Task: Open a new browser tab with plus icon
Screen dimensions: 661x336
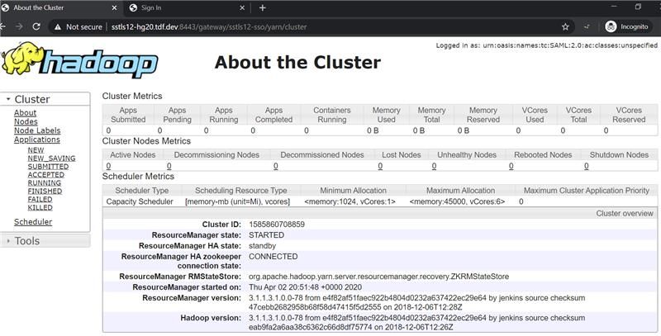Action: pos(262,7)
